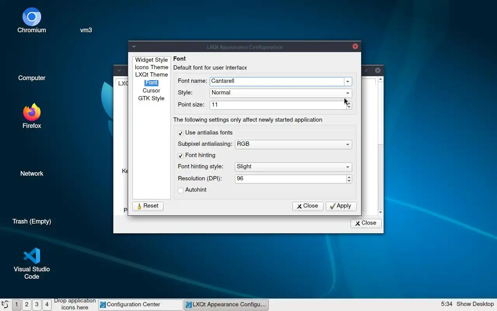Switch to workspace 3

(x=37, y=304)
